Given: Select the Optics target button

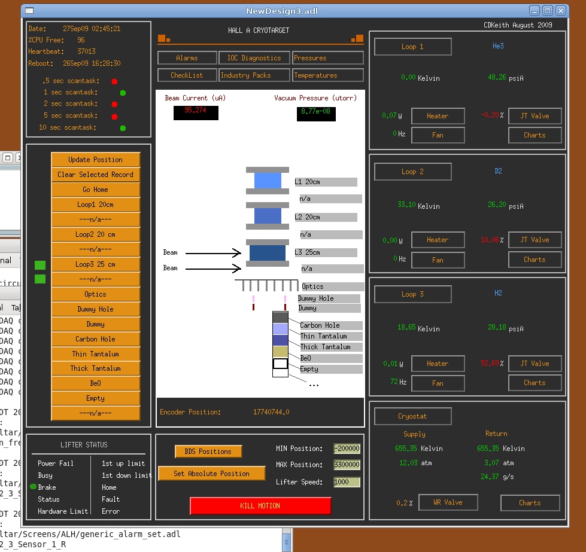Looking at the screenshot, I should coord(96,294).
